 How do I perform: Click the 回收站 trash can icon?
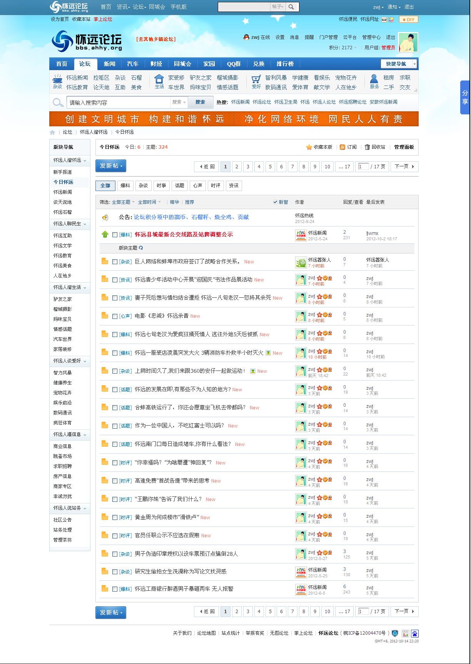[367, 147]
